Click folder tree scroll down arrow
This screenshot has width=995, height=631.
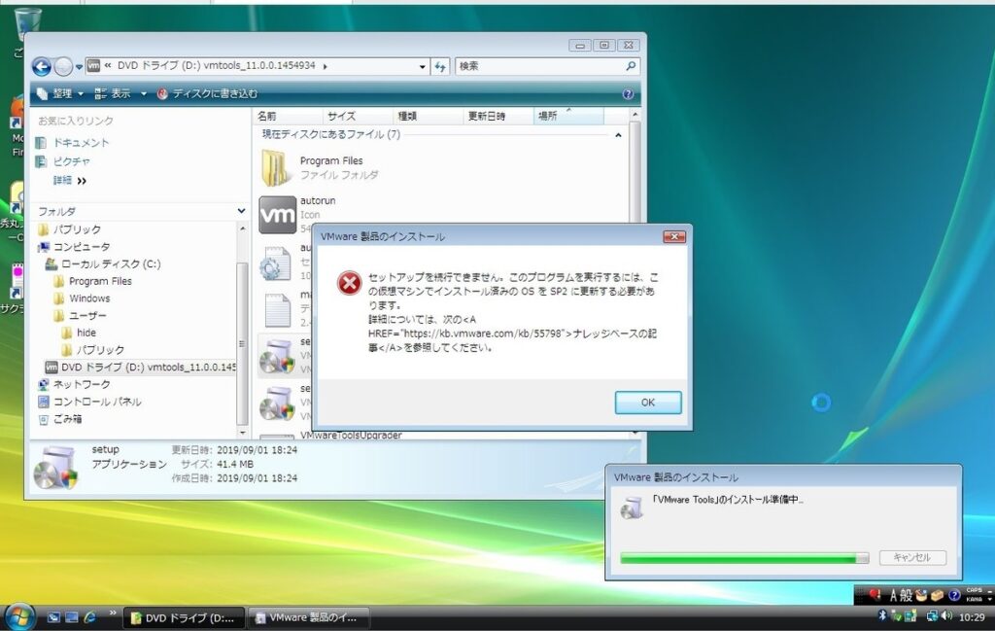[242, 433]
